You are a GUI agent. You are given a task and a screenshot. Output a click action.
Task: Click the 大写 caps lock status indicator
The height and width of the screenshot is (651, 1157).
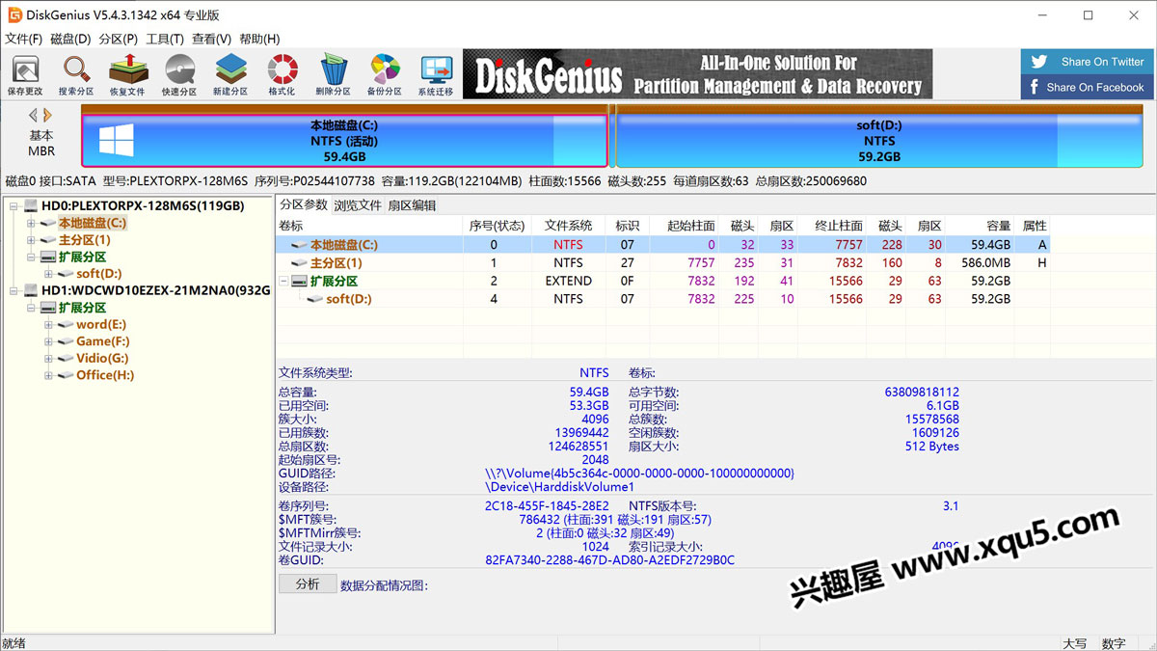click(1075, 643)
